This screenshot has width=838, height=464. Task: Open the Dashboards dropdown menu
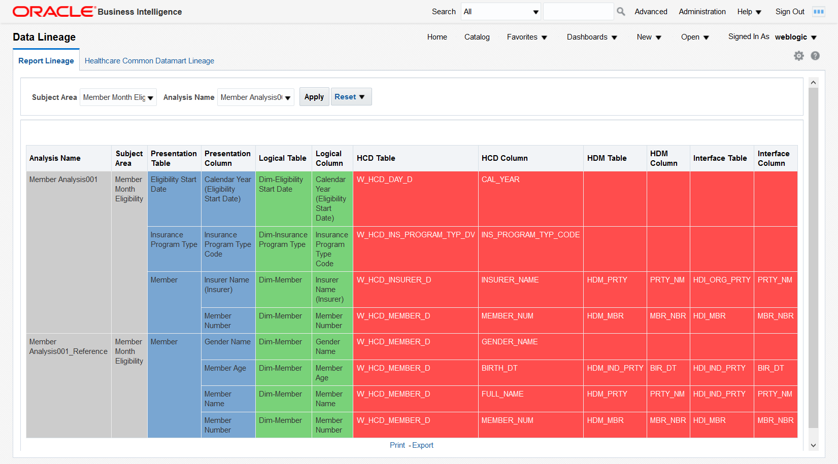click(x=592, y=37)
